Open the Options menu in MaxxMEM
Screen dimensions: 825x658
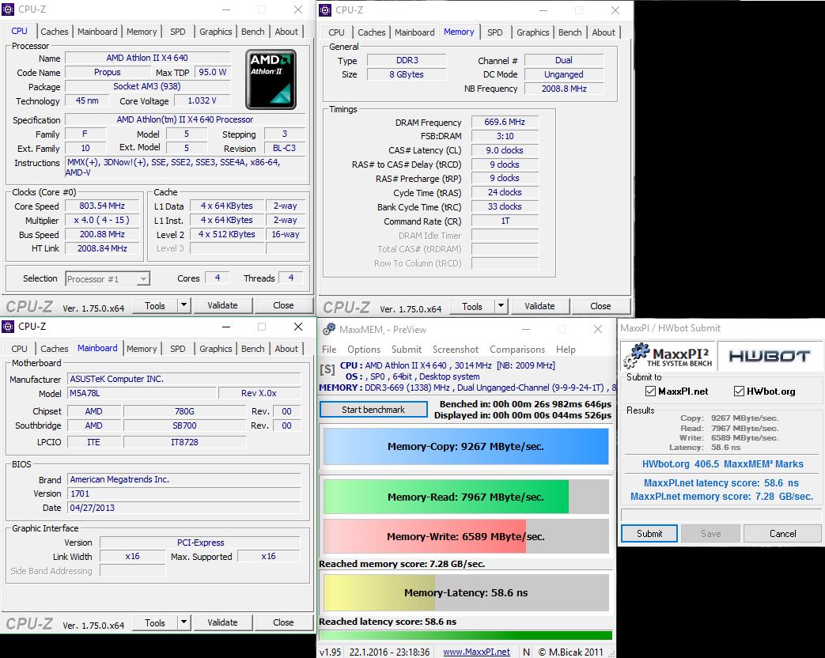click(364, 350)
